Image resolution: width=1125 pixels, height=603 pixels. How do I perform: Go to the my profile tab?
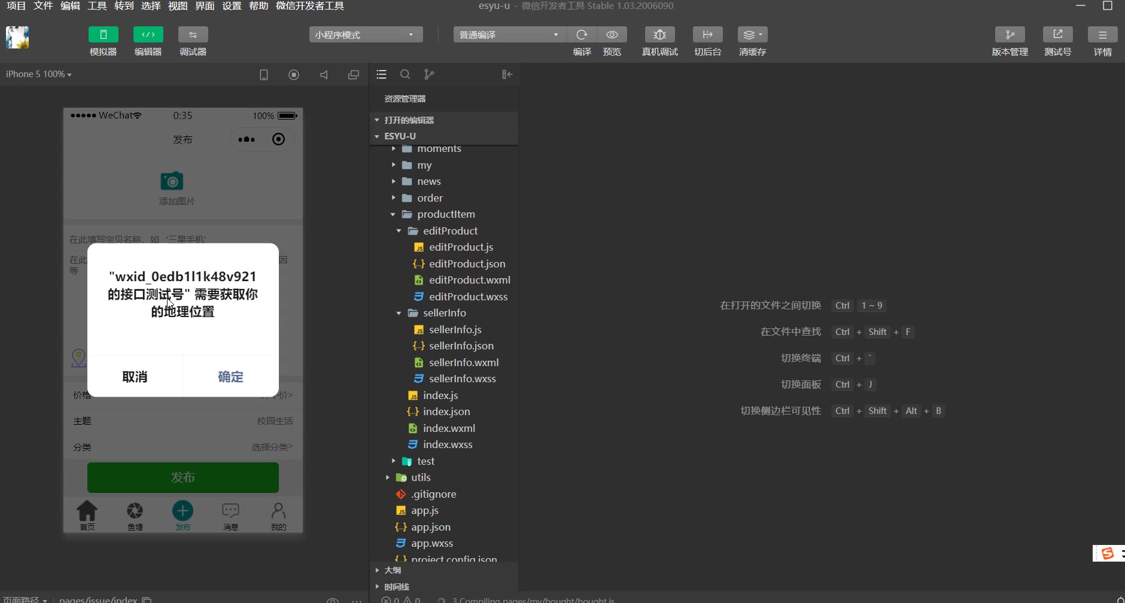pyautogui.click(x=279, y=516)
